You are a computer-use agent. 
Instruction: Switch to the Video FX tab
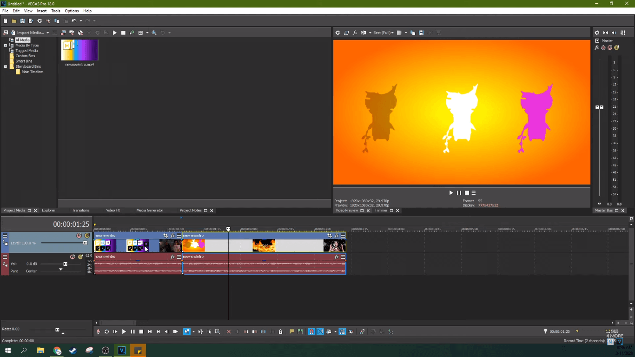(113, 210)
